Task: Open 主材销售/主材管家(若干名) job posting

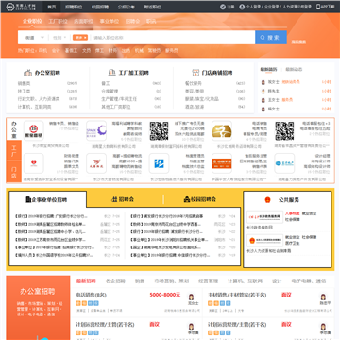Action: coord(237,295)
